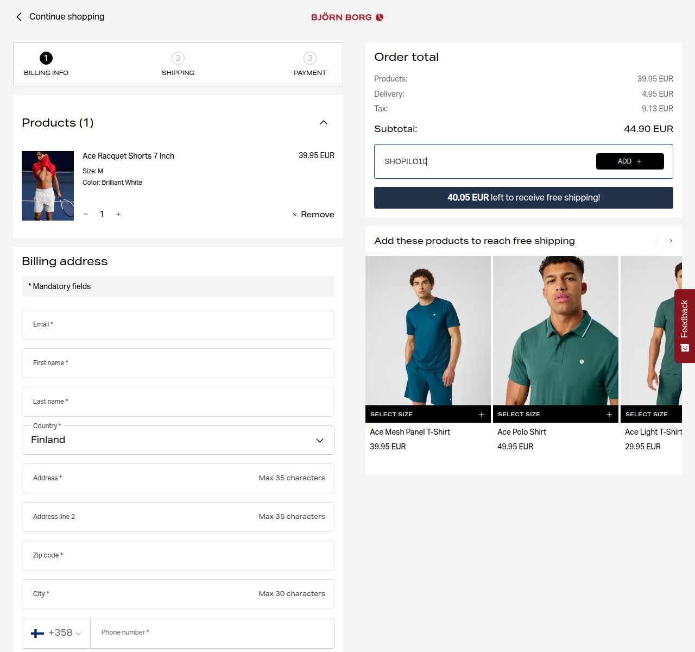Click the Mandatory fields notice
The image size is (695, 652).
tap(178, 286)
